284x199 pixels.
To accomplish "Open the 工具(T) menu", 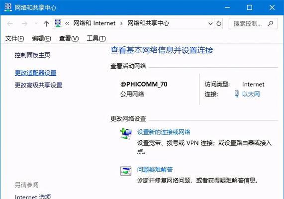I will coord(96,38).
